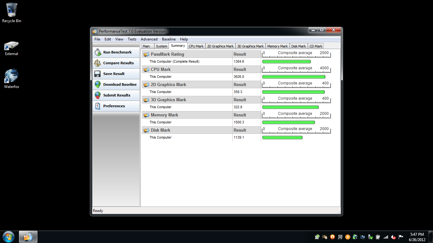Click "This Computer (Complete Result)" row label
Image resolution: width=433 pixels, height=243 pixels.
174,61
